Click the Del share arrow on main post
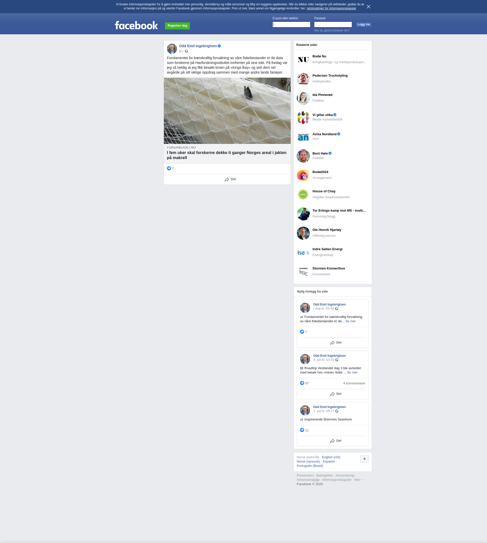The height and width of the screenshot is (543, 487). coord(227,179)
